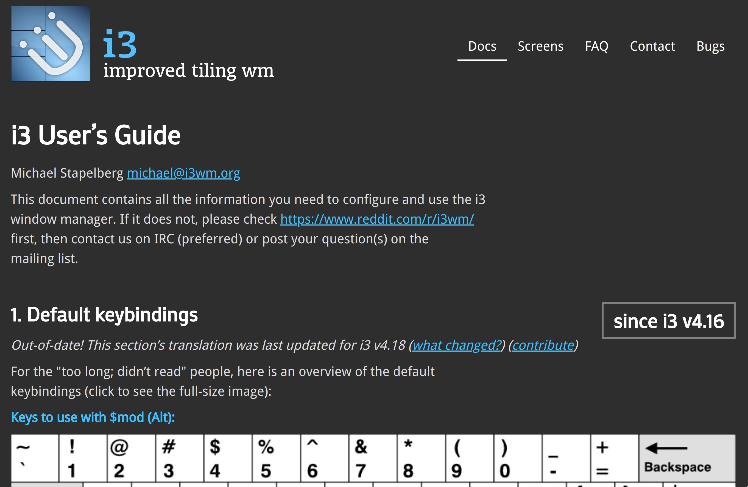Follow the "what changed?" link
The width and height of the screenshot is (748, 487).
(457, 345)
